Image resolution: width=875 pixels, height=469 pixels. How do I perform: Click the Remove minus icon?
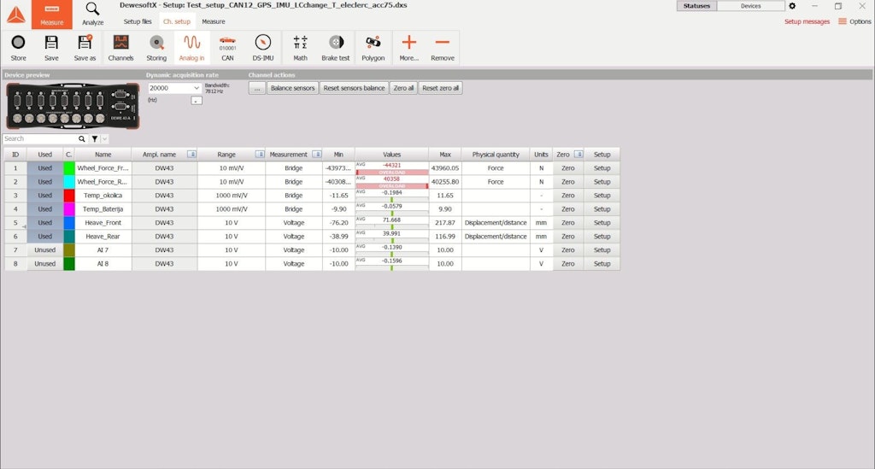[443, 43]
